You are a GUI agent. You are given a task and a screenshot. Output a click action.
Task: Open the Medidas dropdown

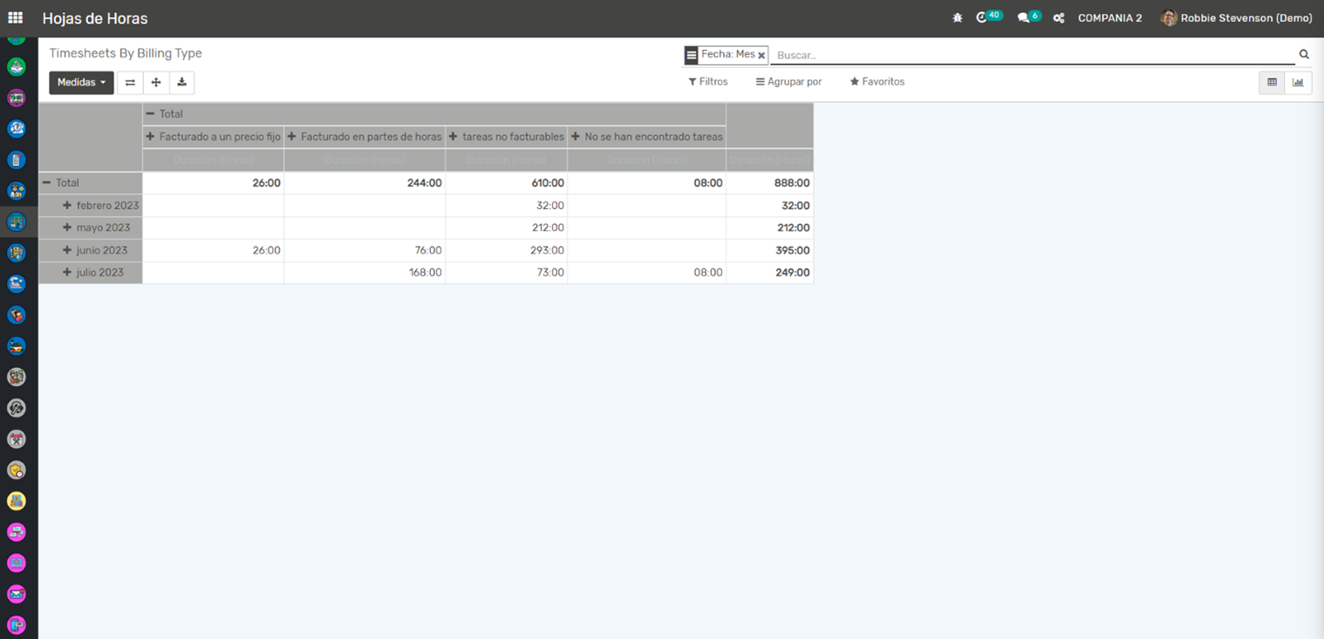[x=81, y=83]
